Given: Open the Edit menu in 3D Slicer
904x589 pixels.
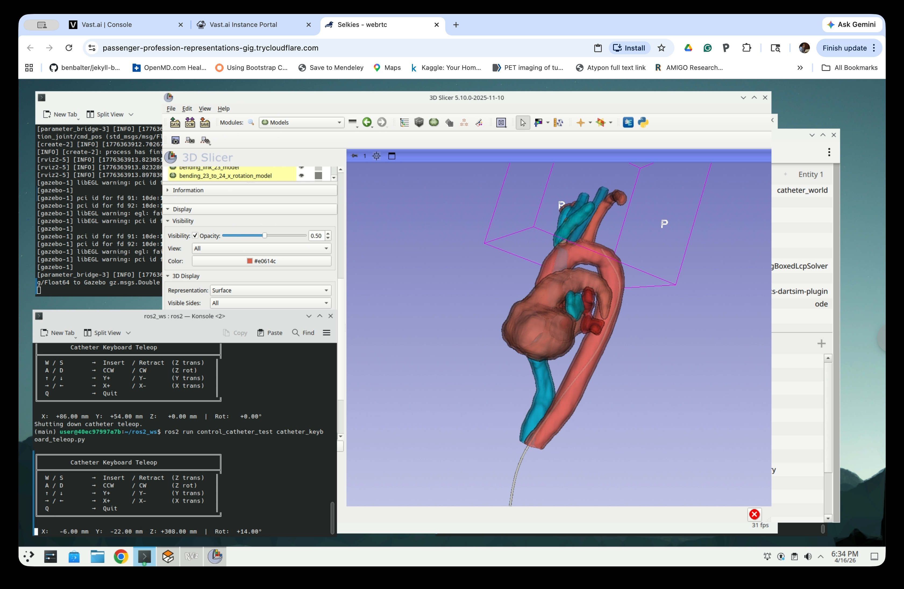Looking at the screenshot, I should click(187, 109).
